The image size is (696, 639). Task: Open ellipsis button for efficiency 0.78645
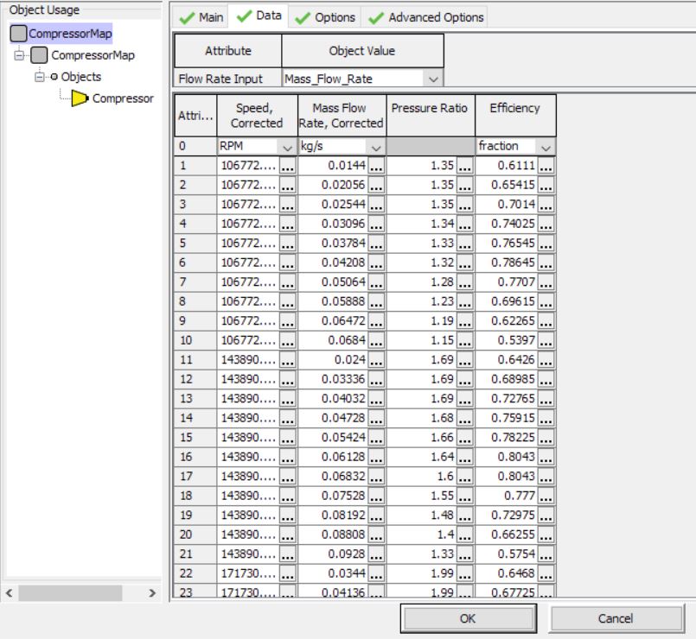coord(546,263)
